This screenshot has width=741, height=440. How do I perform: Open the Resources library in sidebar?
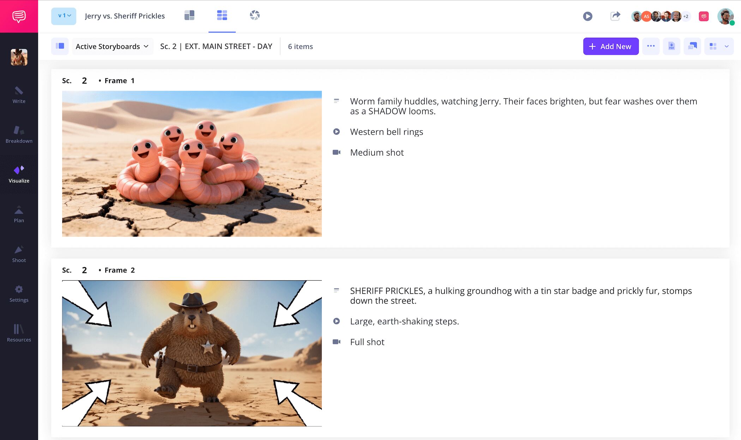(19, 334)
